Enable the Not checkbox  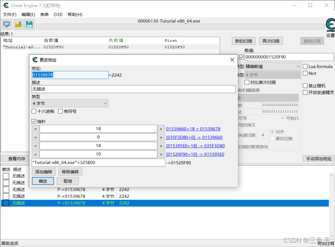(305, 73)
